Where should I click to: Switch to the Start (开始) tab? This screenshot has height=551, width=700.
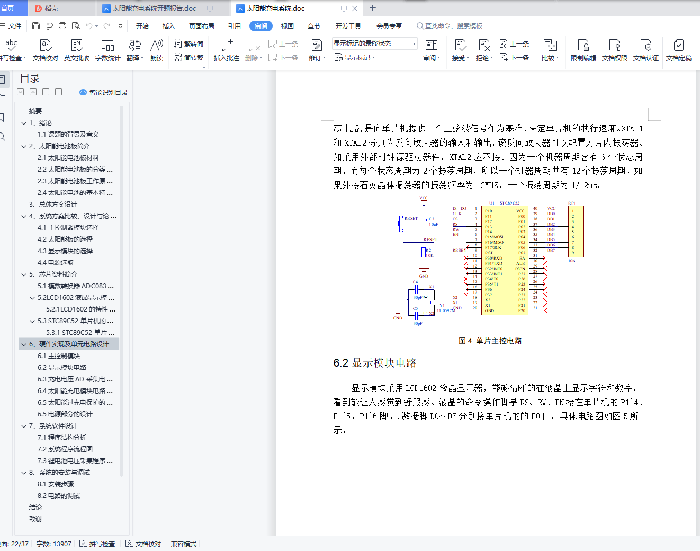(x=142, y=26)
